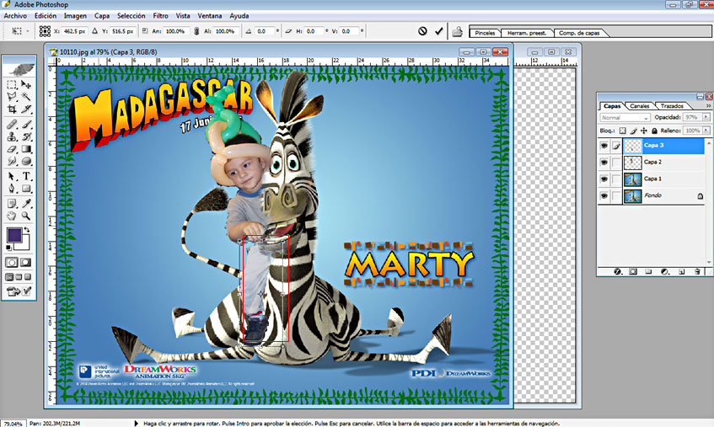Open the Pinceles palette well tab
This screenshot has width=714, height=427.
click(485, 33)
